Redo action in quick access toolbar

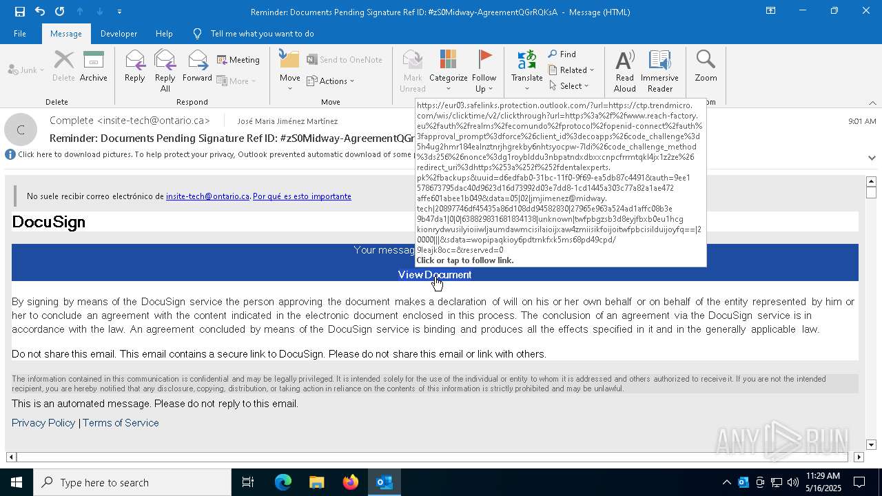59,12
